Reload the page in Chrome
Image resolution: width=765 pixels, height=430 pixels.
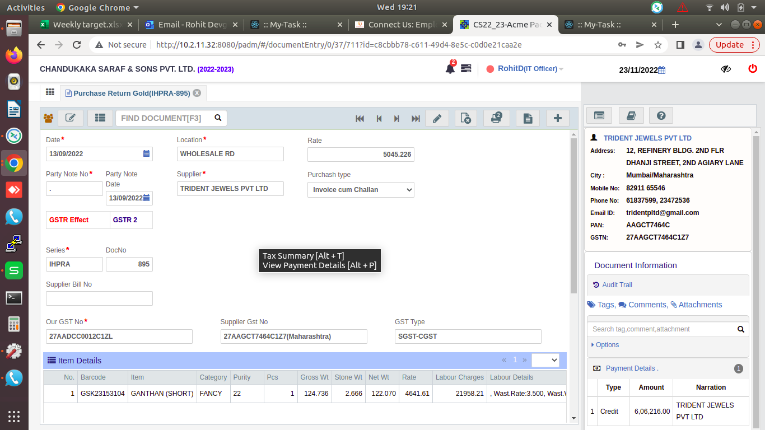(77, 45)
